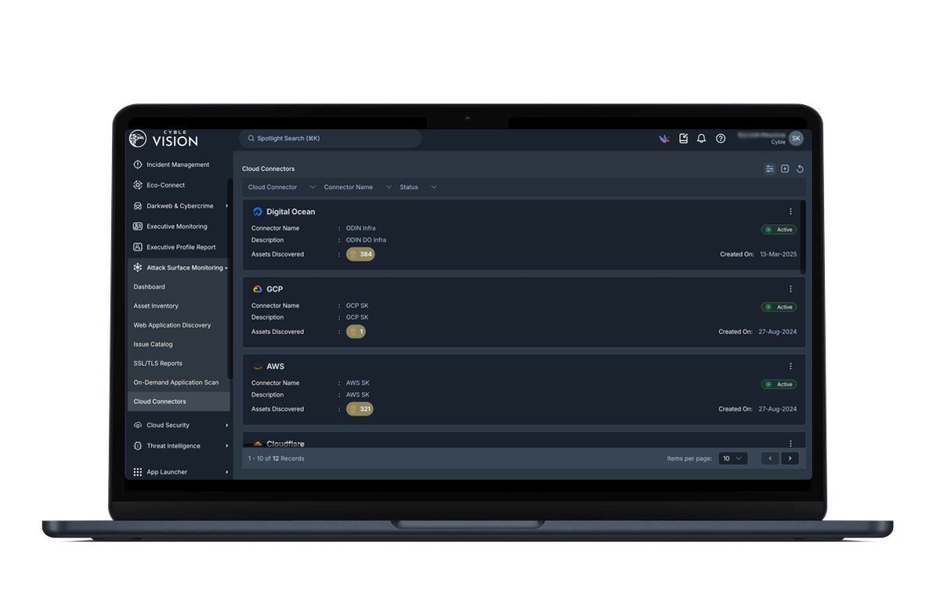Viewport: 940px width, 598px height.
Task: Open On-Demand Application Scan page
Action: coord(176,382)
